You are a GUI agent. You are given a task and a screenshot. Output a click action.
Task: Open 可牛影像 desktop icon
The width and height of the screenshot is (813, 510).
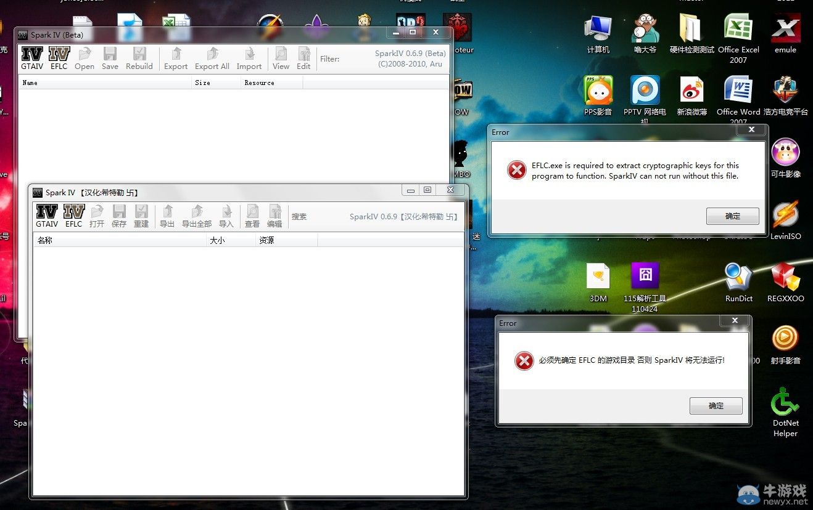[785, 158]
